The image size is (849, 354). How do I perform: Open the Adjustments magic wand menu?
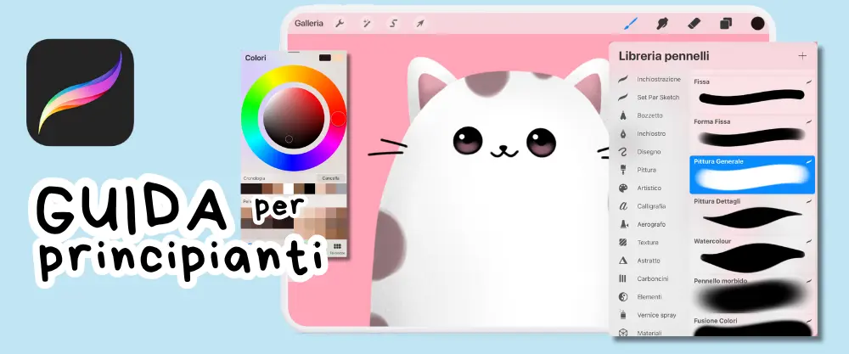(367, 23)
